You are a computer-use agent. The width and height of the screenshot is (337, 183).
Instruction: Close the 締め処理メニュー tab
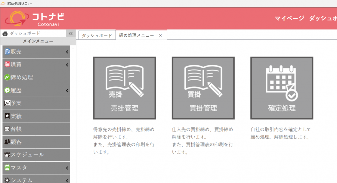pos(160,36)
